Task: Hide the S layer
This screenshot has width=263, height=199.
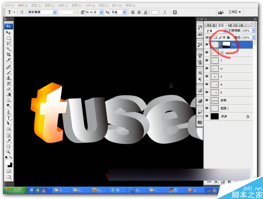Action: click(207, 77)
